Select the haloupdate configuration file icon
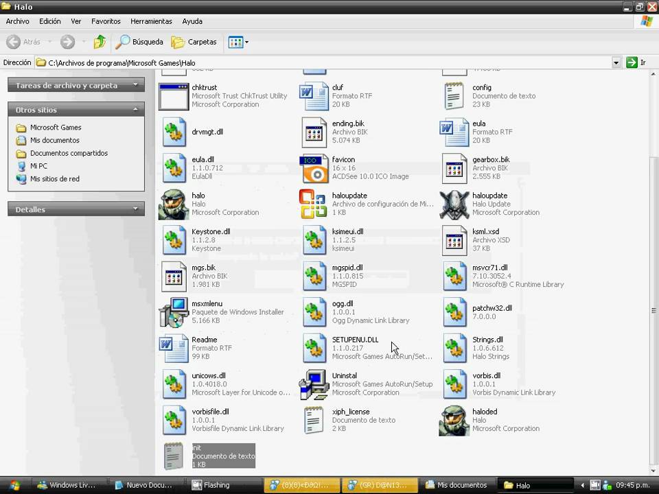Screen dimensions: 659x494 point(313,204)
